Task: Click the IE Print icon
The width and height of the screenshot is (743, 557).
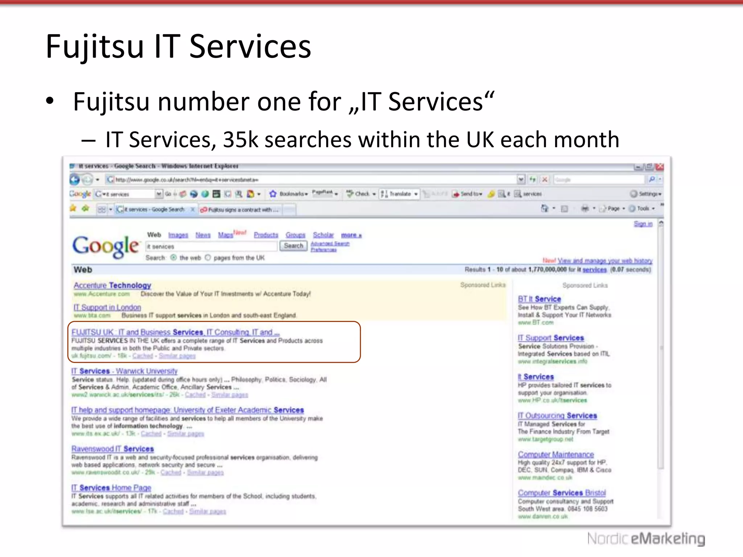Action: click(x=585, y=209)
